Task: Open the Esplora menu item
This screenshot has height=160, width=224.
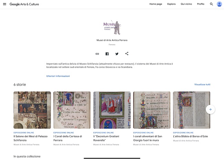Action: (x=171, y=4)
